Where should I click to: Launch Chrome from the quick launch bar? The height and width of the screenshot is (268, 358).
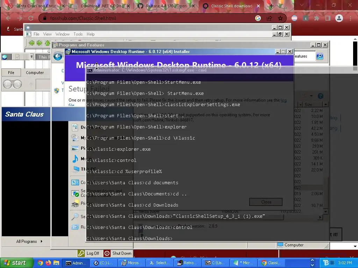(x=40, y=263)
